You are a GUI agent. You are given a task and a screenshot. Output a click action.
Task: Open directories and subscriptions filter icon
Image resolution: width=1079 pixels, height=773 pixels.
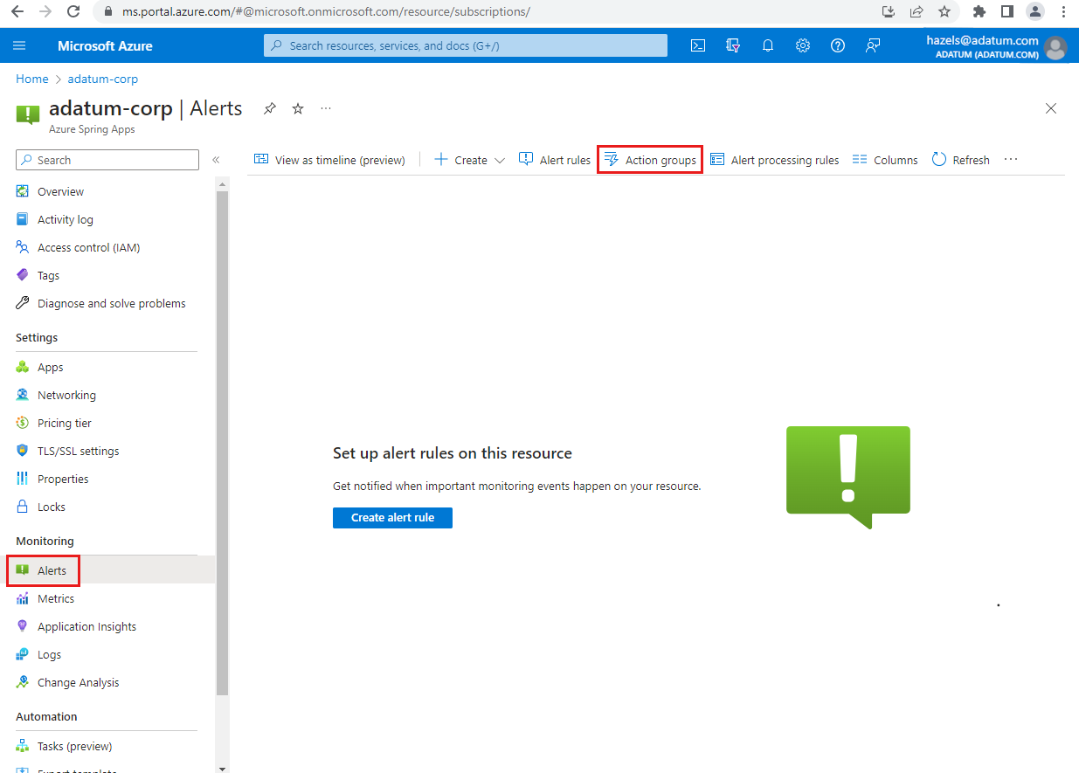point(733,46)
